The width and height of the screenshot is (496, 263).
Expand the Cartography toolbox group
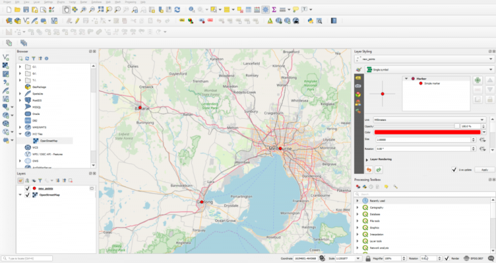(x=358, y=207)
